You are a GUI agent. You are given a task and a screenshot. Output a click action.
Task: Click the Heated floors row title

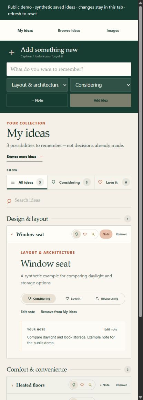[x=30, y=385]
